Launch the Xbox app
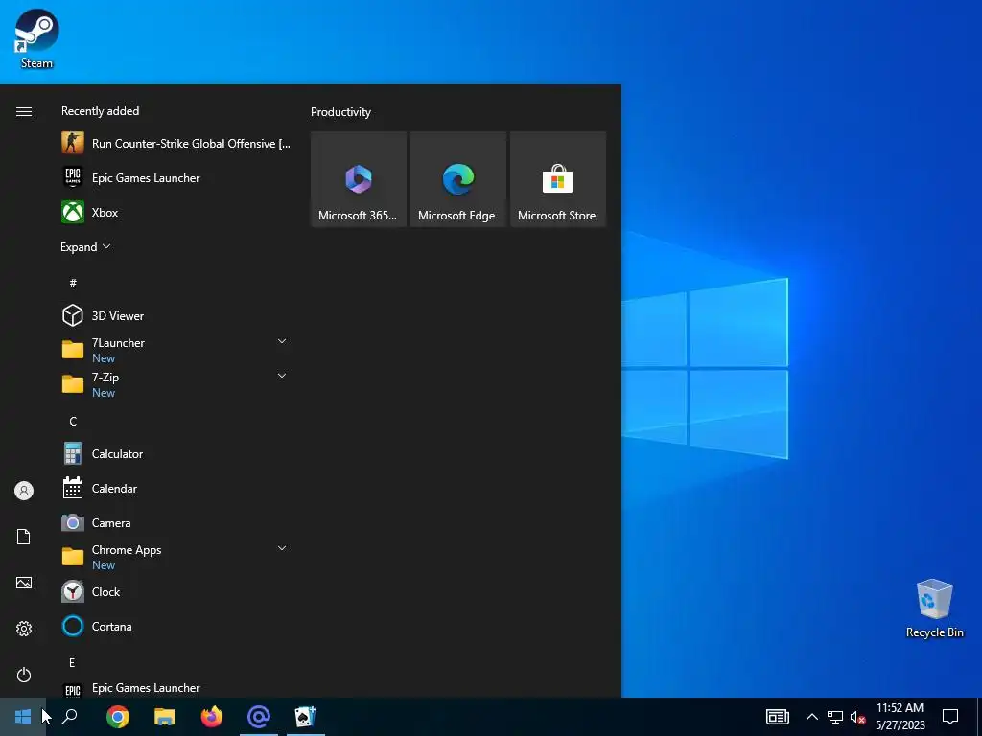The height and width of the screenshot is (736, 982). click(176, 212)
